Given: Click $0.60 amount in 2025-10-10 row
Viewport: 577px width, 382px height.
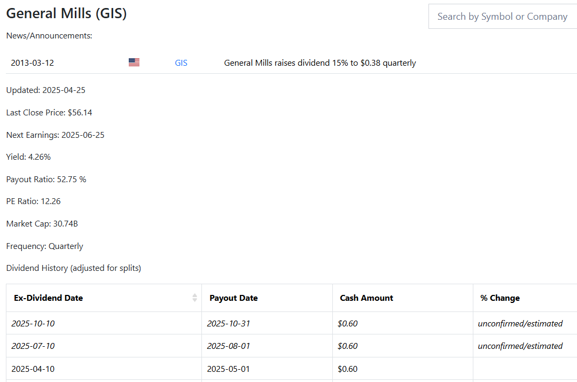Looking at the screenshot, I should (347, 323).
